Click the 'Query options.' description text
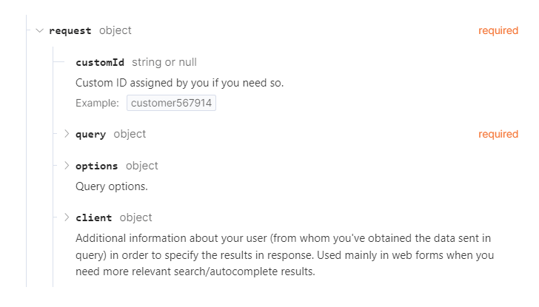The width and height of the screenshot is (539, 307). pyautogui.click(x=112, y=186)
